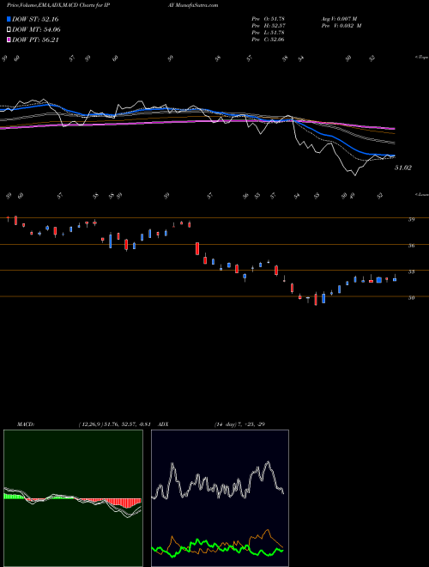Click the 36 price axis label

coord(411,246)
